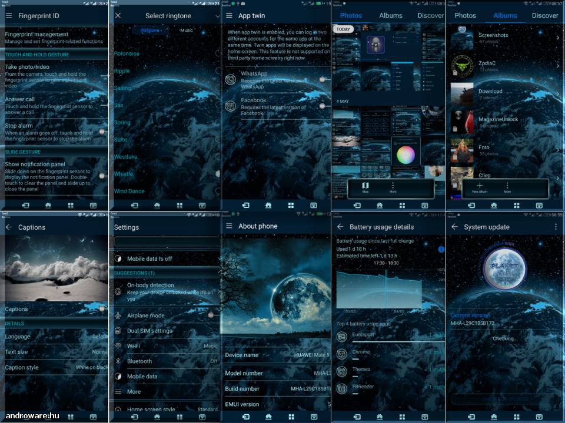Viewport: 565px width, 423px height.
Task: Switch to Photos tab in Albums screen
Action: 465,15
